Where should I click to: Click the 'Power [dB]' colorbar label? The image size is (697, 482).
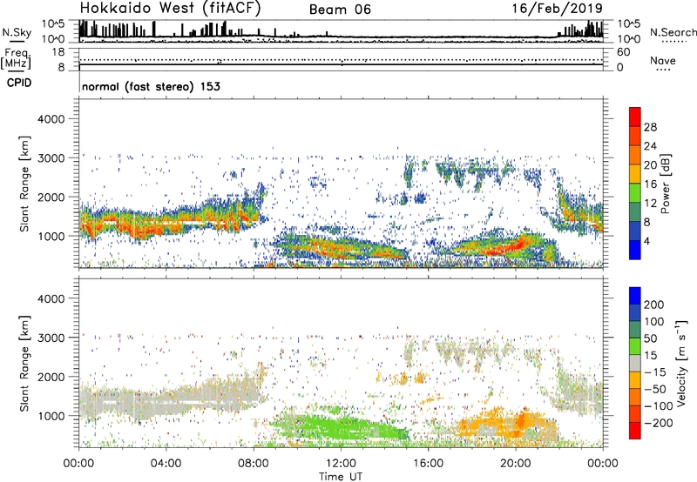coord(665,184)
